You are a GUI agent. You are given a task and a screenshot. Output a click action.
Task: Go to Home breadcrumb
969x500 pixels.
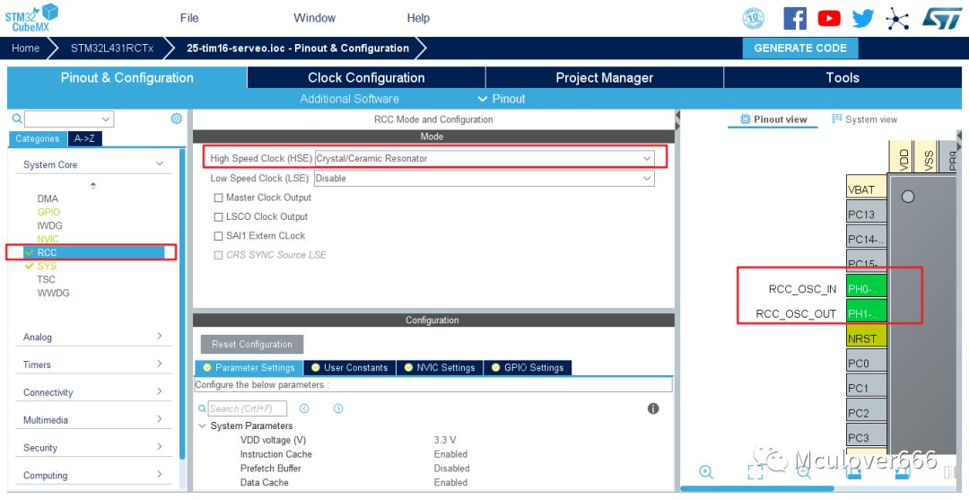click(x=25, y=48)
